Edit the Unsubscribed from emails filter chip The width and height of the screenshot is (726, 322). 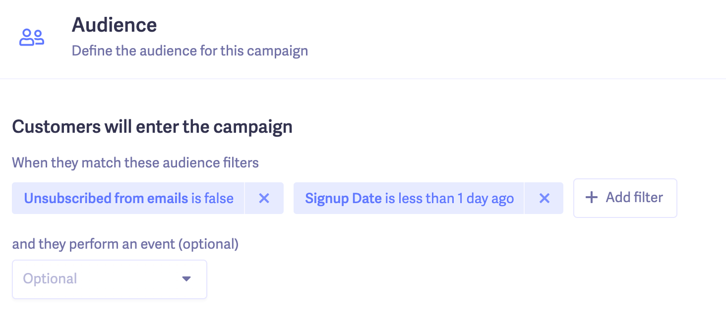coord(128,199)
